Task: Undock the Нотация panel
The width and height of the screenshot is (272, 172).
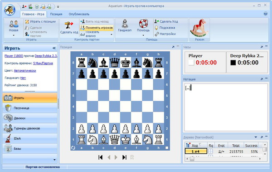Action: [262, 79]
